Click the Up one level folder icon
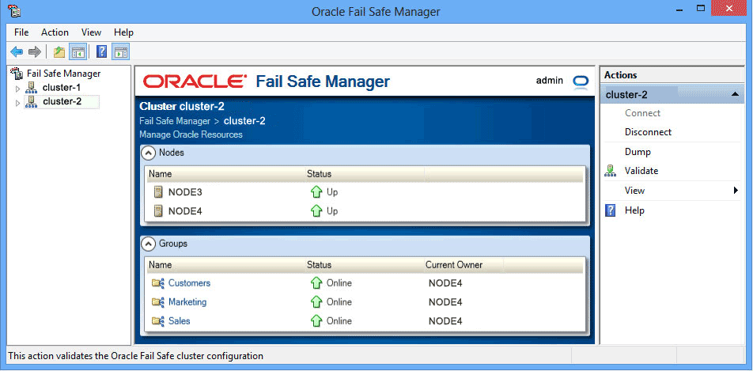 [x=59, y=52]
